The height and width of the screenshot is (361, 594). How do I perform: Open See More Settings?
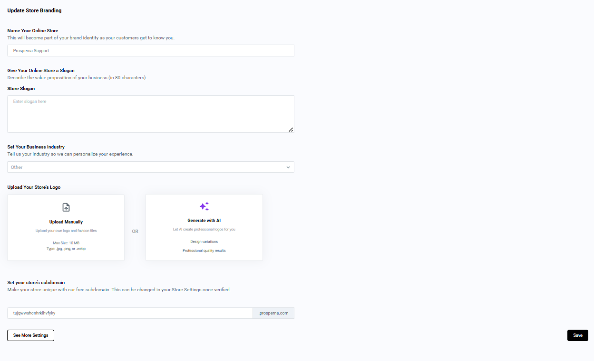point(30,335)
